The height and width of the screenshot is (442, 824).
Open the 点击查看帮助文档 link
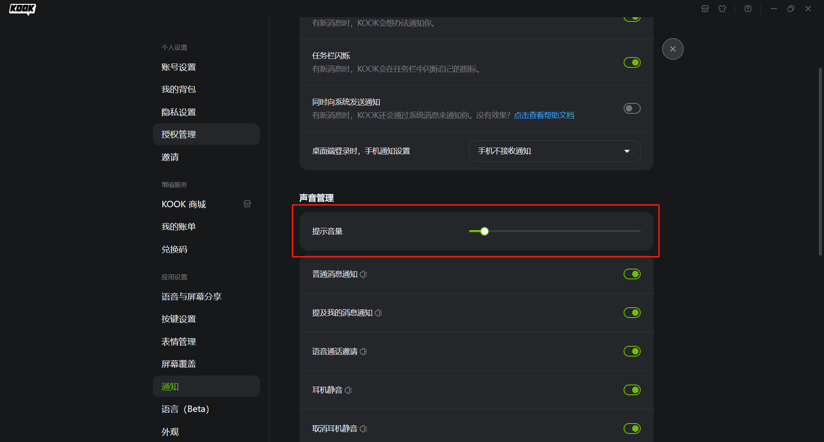pyautogui.click(x=544, y=115)
